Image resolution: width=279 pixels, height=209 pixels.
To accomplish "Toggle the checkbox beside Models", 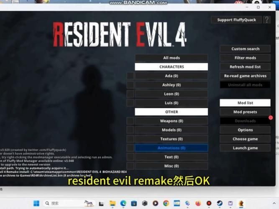I will click(131, 130).
